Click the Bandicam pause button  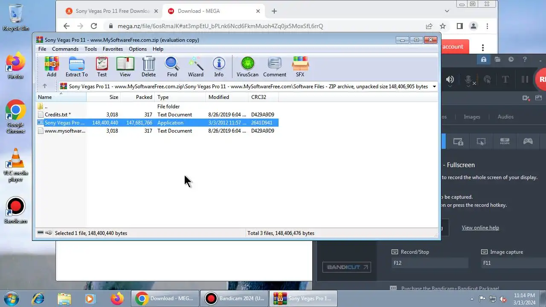(525, 79)
